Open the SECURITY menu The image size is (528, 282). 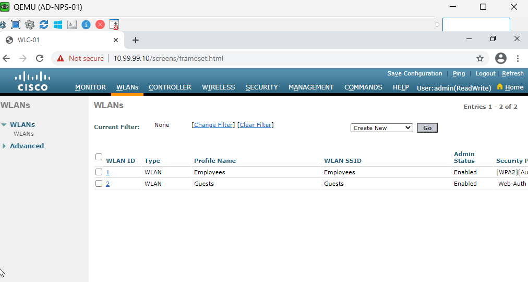point(261,87)
